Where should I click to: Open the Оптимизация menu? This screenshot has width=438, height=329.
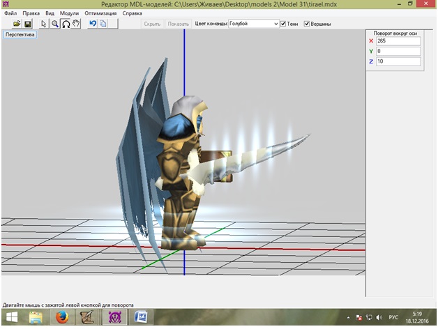coord(100,13)
